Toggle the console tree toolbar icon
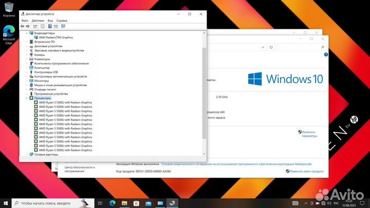 click(35, 26)
